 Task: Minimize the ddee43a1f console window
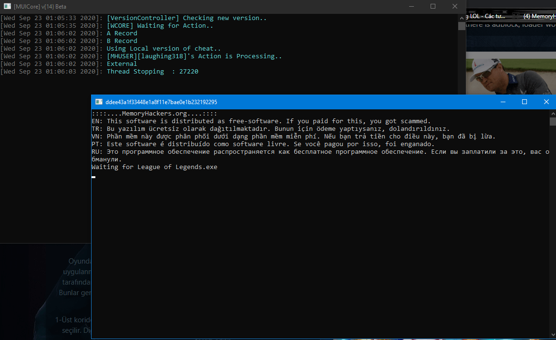(503, 102)
